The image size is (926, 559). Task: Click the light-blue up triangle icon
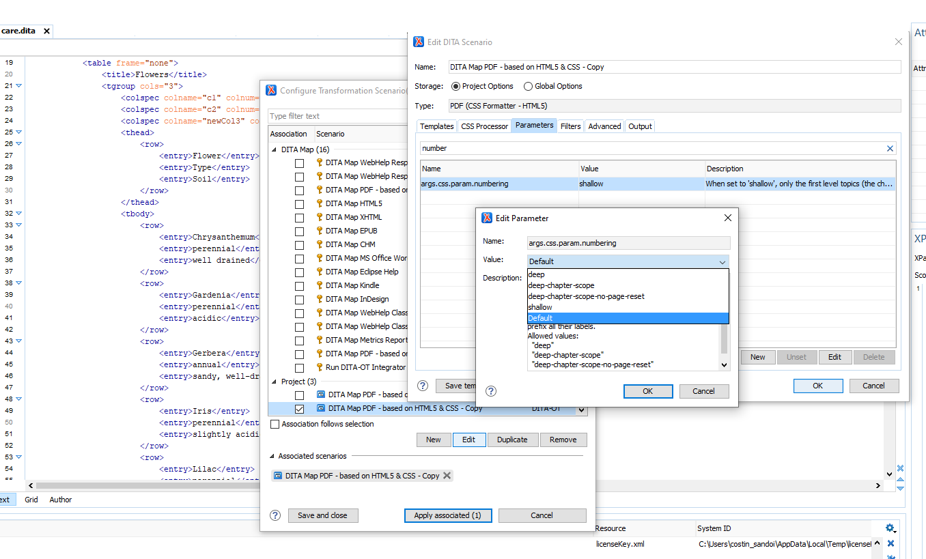tap(900, 479)
